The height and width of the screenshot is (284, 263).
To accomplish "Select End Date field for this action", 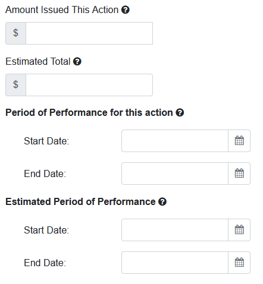I will pyautogui.click(x=175, y=173).
